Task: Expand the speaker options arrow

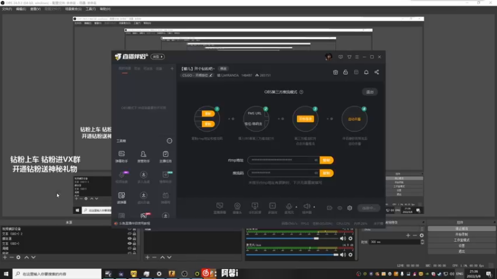Action: [x=314, y=207]
